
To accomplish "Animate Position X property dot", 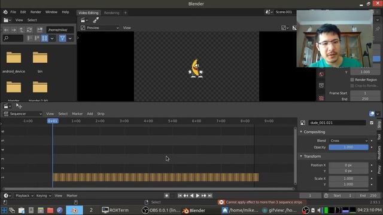I will pos(372,165).
